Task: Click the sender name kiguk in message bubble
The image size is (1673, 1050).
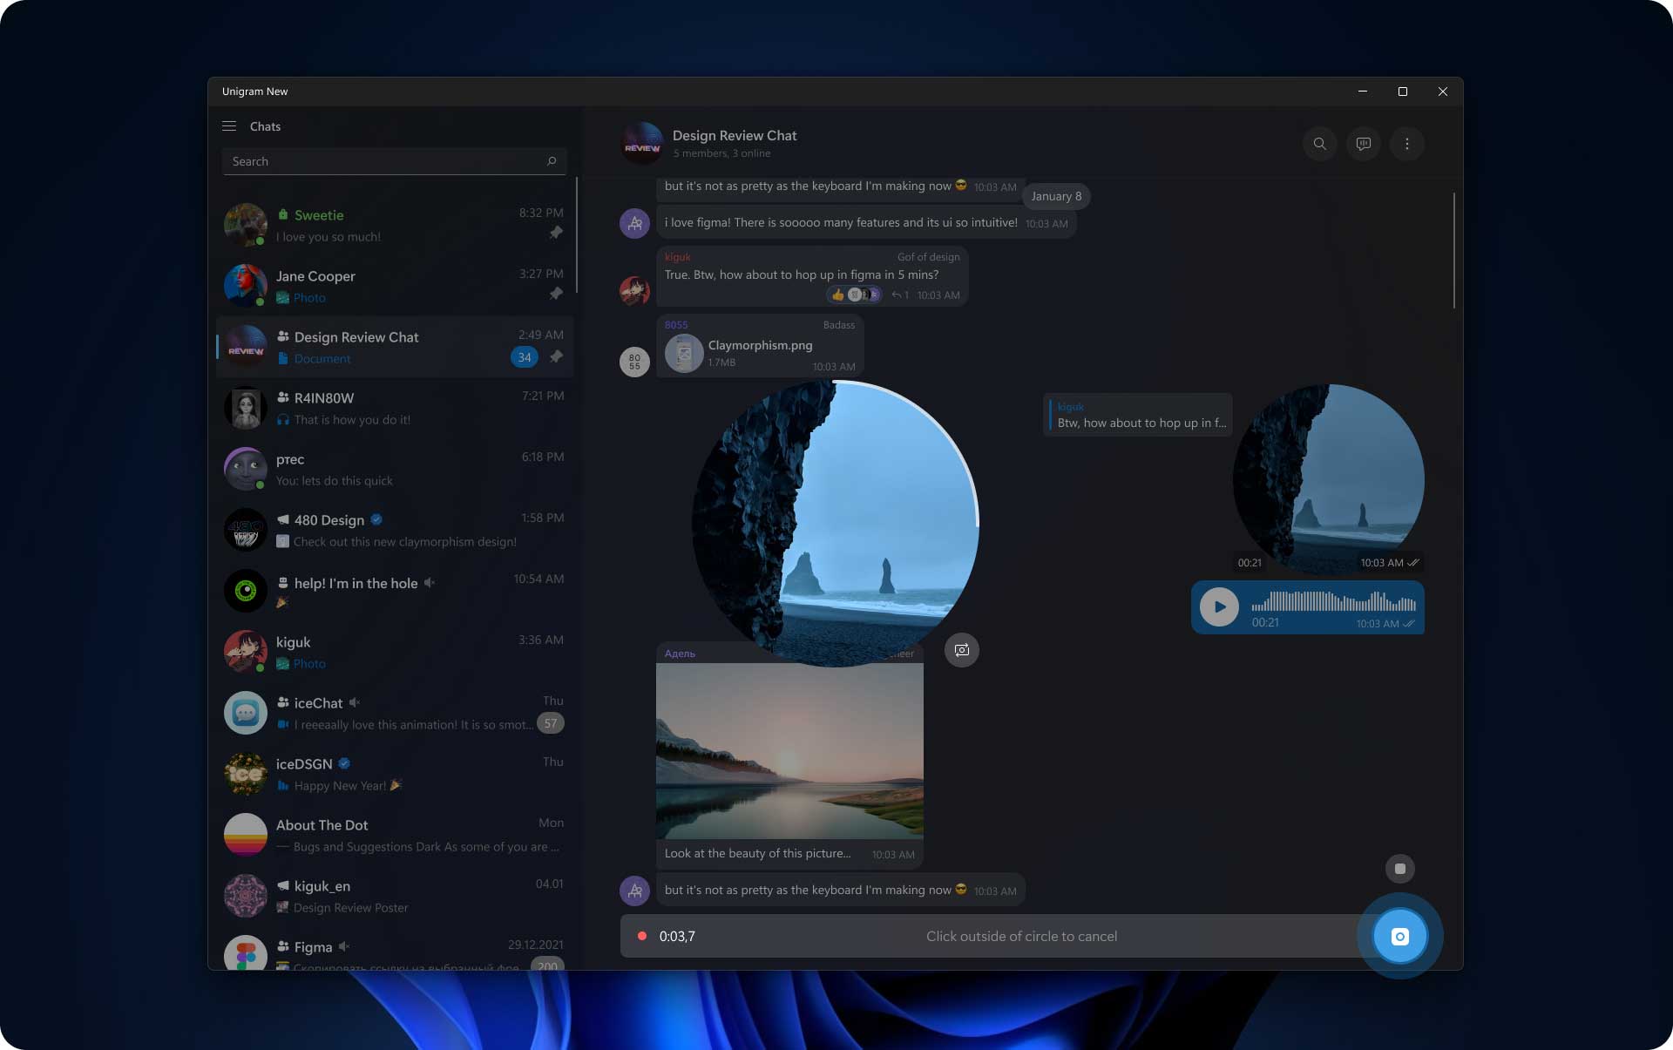Action: point(677,257)
